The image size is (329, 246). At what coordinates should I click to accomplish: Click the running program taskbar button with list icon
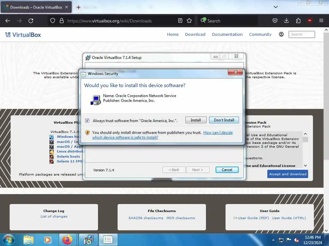click(108, 240)
